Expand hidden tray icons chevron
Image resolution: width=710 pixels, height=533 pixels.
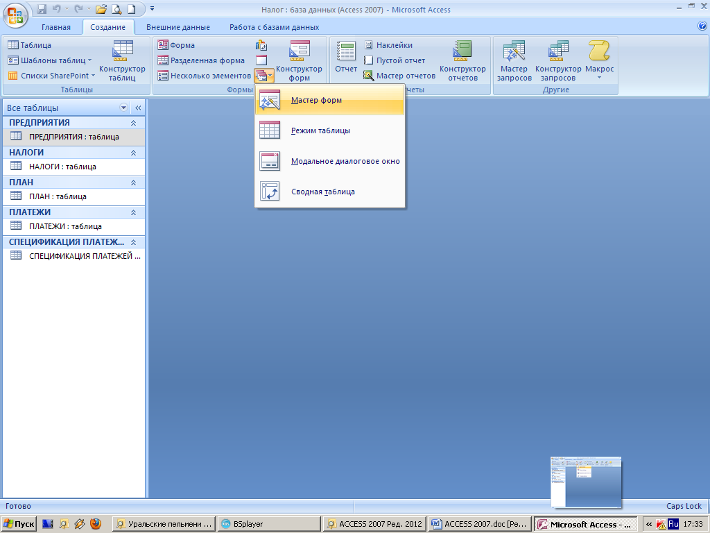point(649,525)
